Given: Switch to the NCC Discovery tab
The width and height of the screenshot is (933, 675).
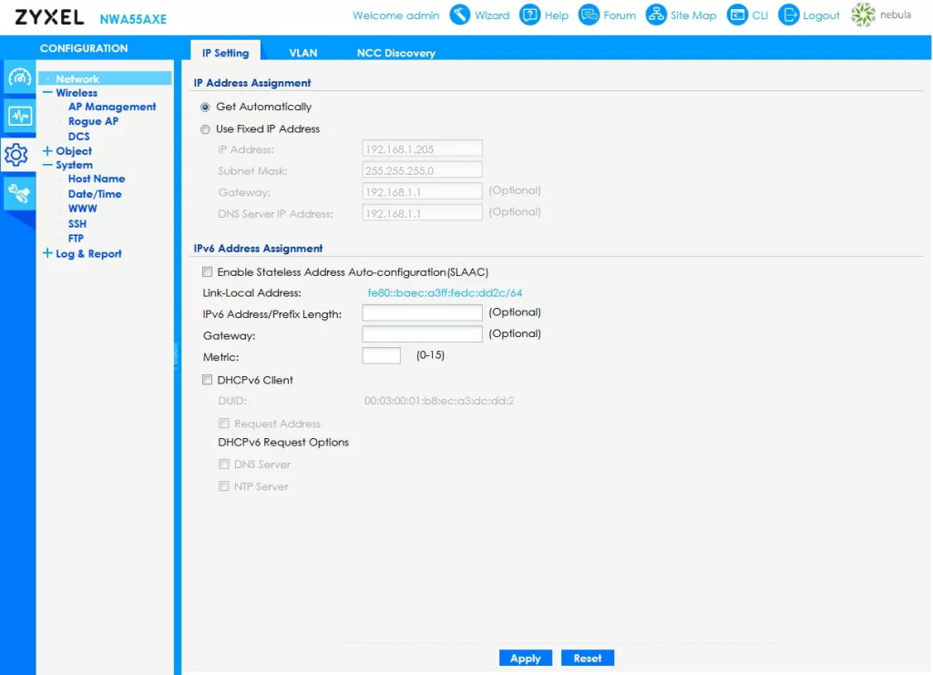Looking at the screenshot, I should (395, 53).
